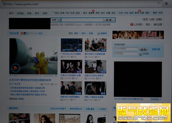Click the 人气原创 link in the 最佳原创 section
172x123 pixels.
(102, 109)
